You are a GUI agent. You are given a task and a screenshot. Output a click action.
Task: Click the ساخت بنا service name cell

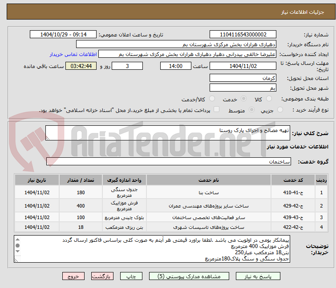pyautogui.click(x=209, y=192)
